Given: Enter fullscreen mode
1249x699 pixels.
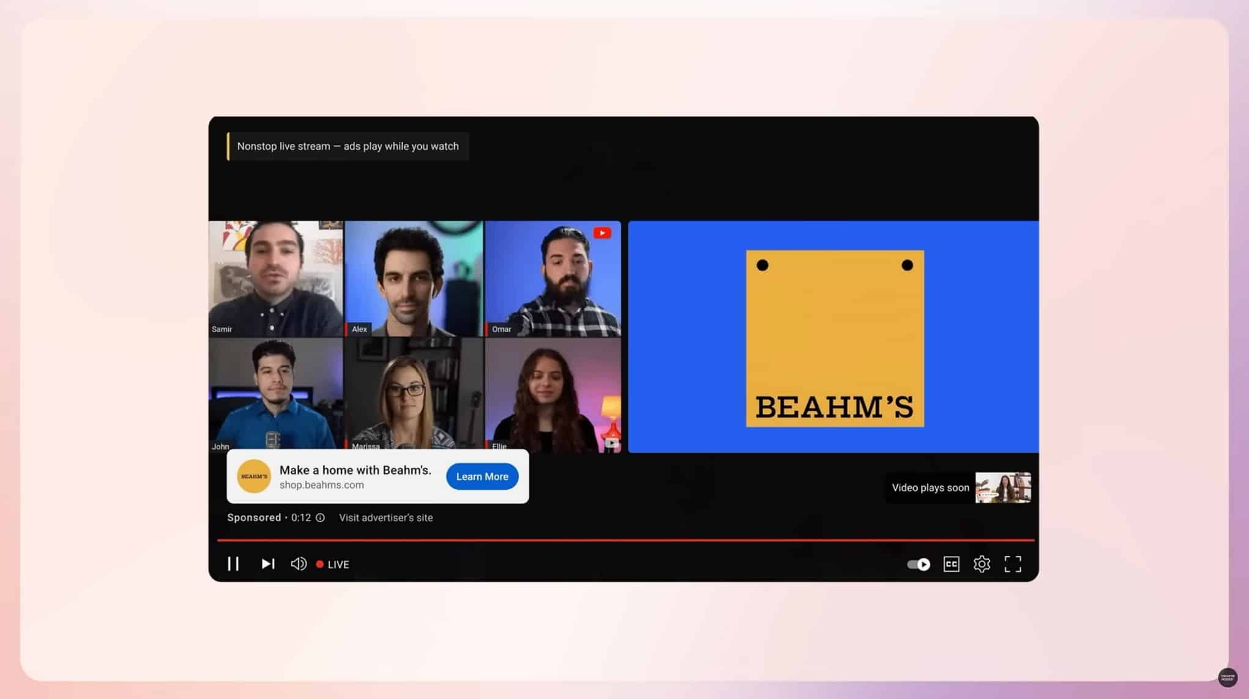Looking at the screenshot, I should pyautogui.click(x=1014, y=564).
